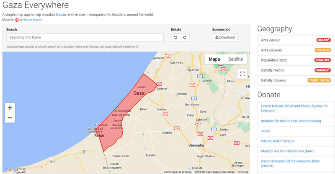Click the Gaza label on the map
The height and width of the screenshot is (174, 335).
tap(139, 93)
